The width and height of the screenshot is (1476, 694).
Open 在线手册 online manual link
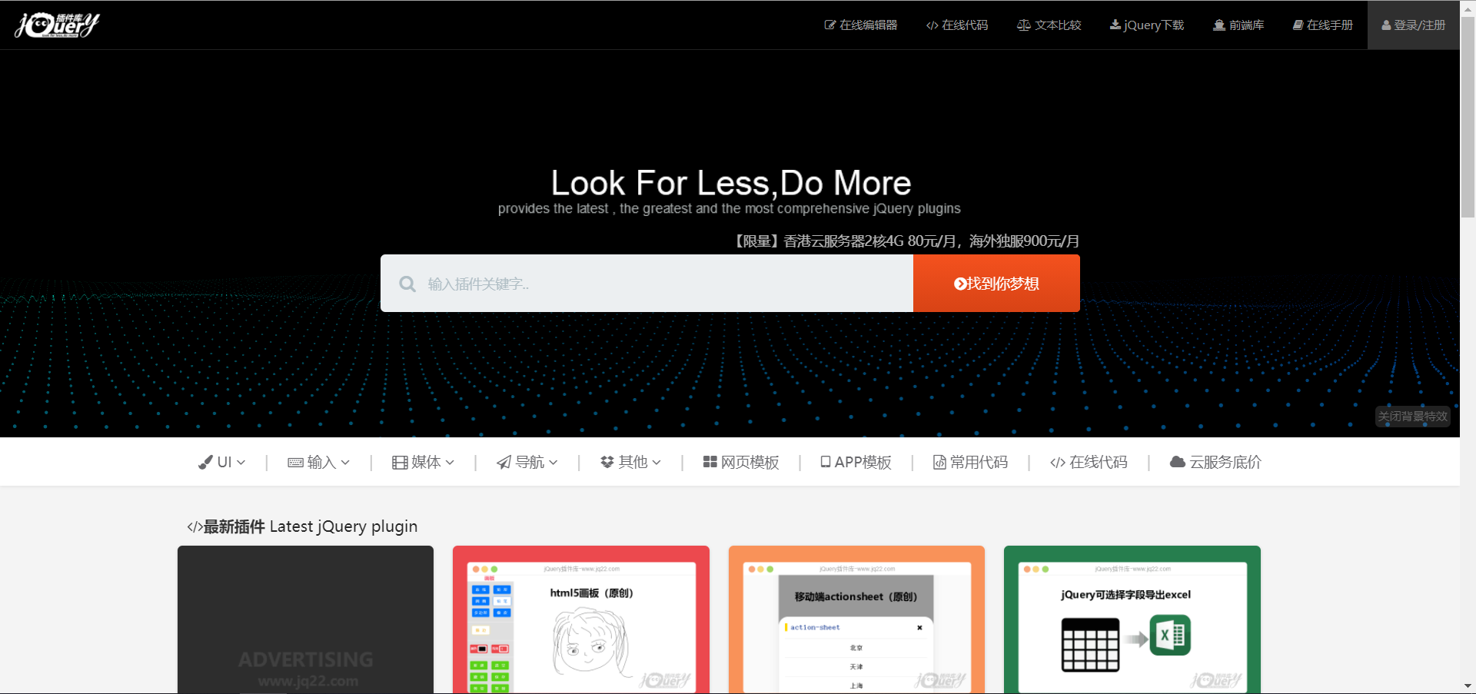[1323, 25]
